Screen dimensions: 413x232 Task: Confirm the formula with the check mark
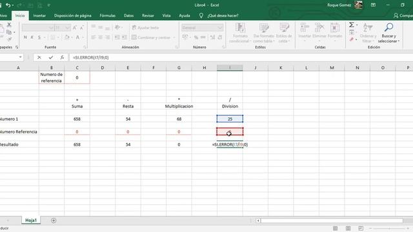[x=51, y=57]
